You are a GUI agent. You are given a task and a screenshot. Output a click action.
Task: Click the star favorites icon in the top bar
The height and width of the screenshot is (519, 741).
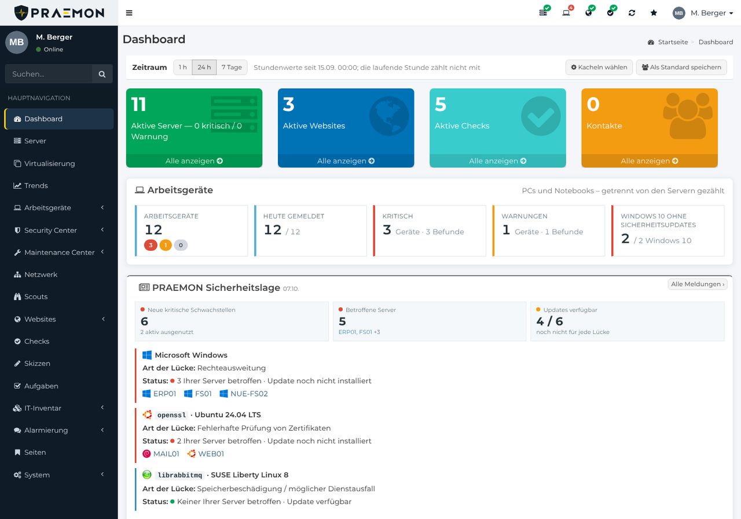[654, 13]
